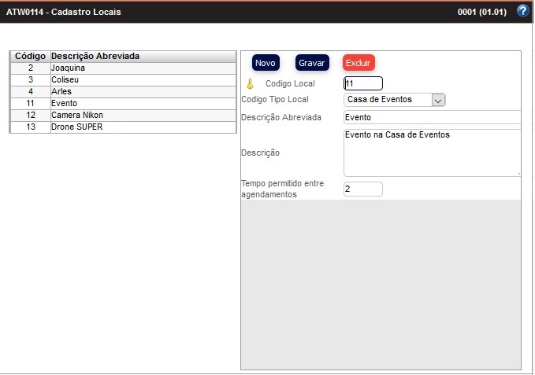The width and height of the screenshot is (535, 375).
Task: Delete the record with Excluir
Action: pos(359,63)
